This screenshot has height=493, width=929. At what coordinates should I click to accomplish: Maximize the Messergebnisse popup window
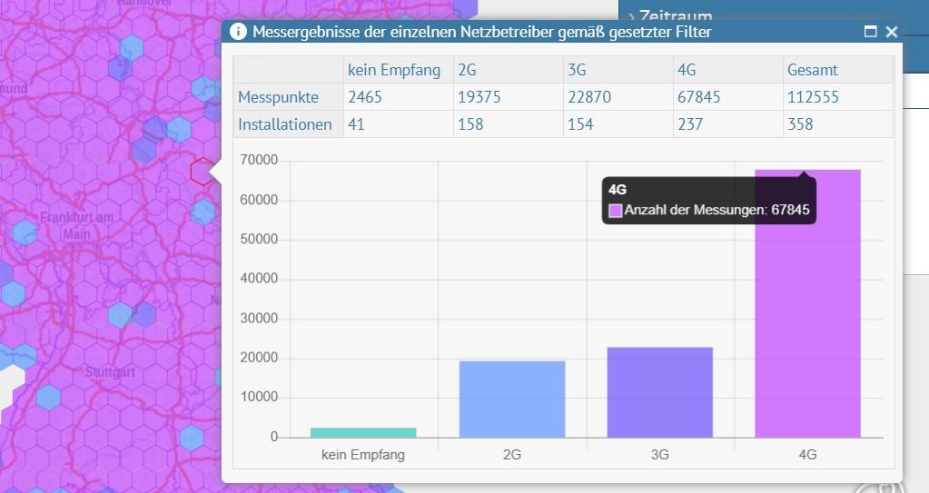pos(870,32)
